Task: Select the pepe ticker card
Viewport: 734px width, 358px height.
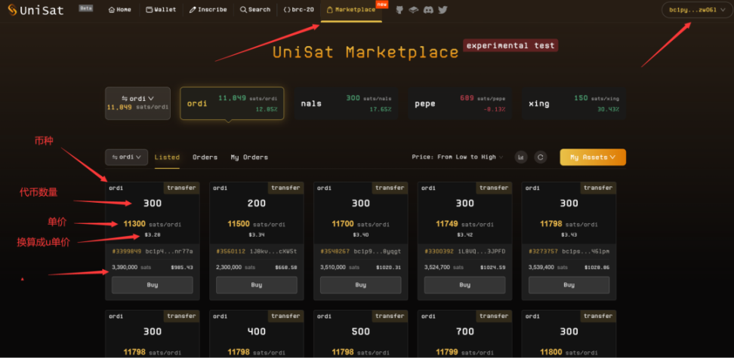Action: [x=460, y=103]
